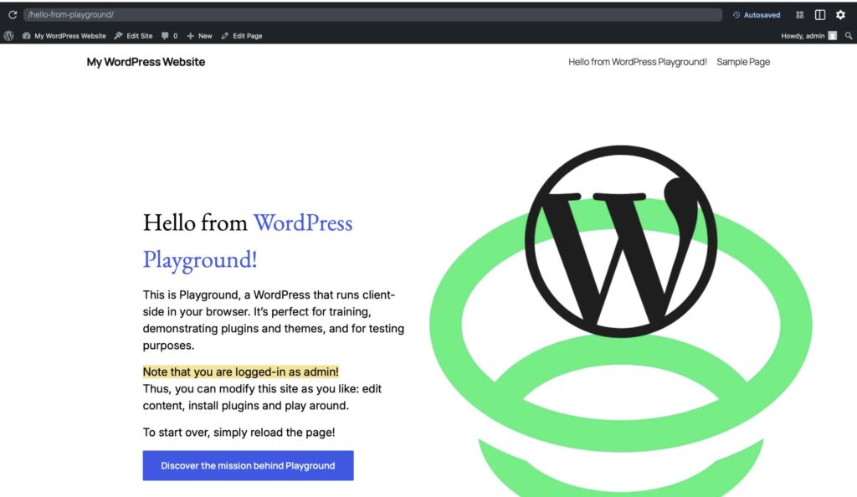Toggle the sidebar panel layout icon

tap(820, 15)
